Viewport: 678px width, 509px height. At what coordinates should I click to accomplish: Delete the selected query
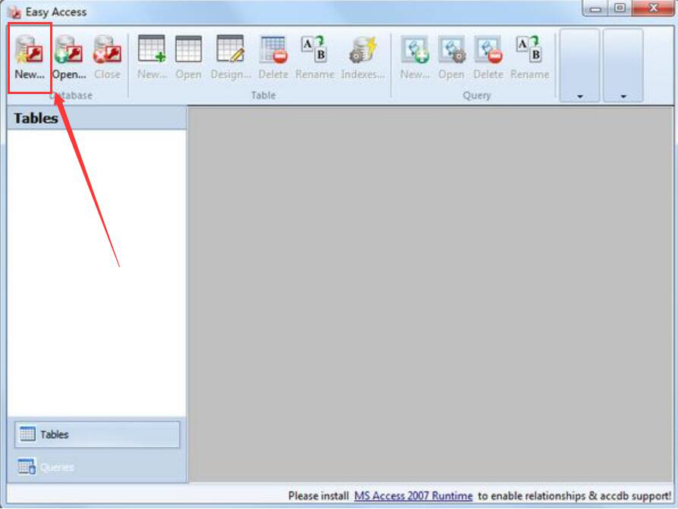click(489, 58)
